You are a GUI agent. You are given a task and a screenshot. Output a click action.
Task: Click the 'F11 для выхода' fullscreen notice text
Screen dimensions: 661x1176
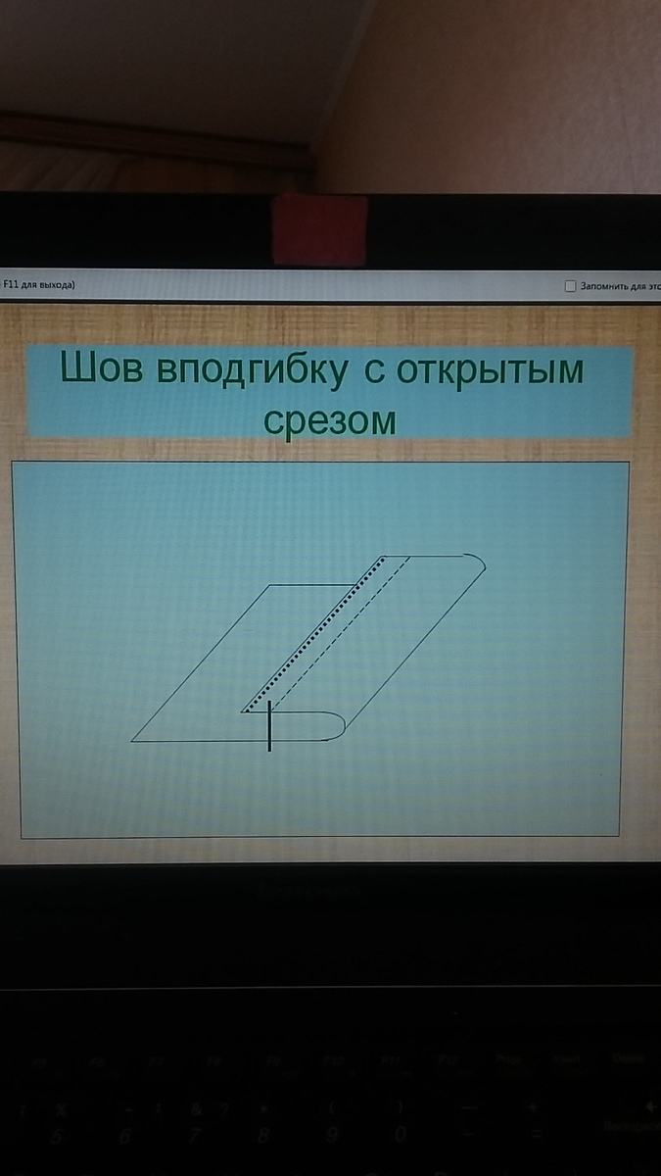pyautogui.click(x=38, y=285)
